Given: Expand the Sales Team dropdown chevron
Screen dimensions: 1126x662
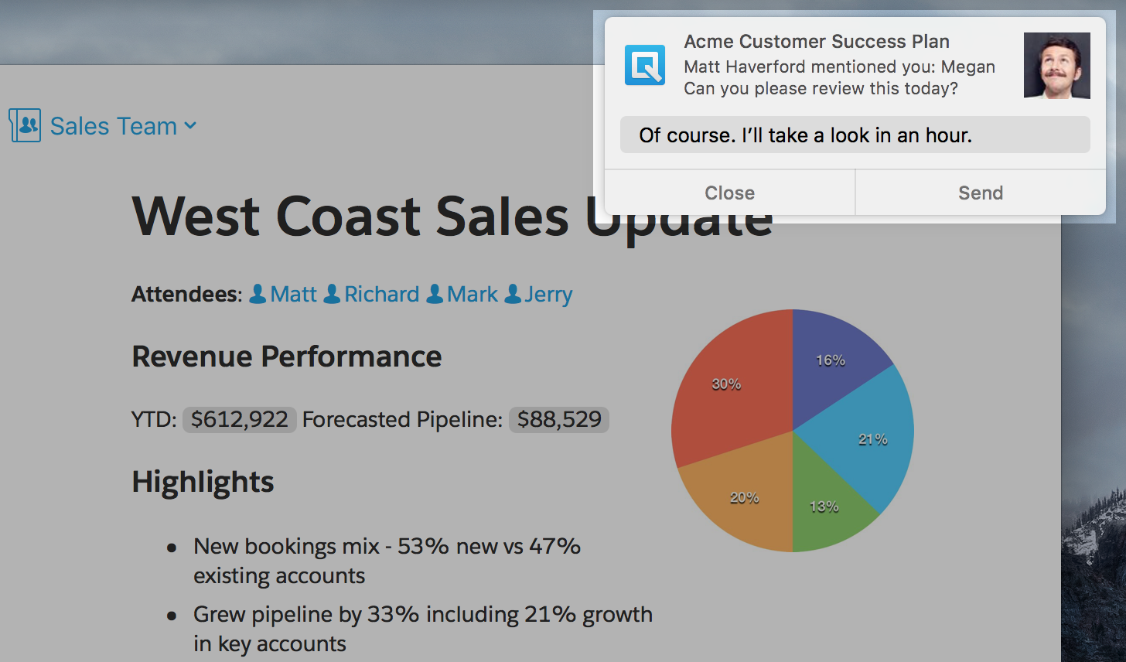Looking at the screenshot, I should point(190,126).
